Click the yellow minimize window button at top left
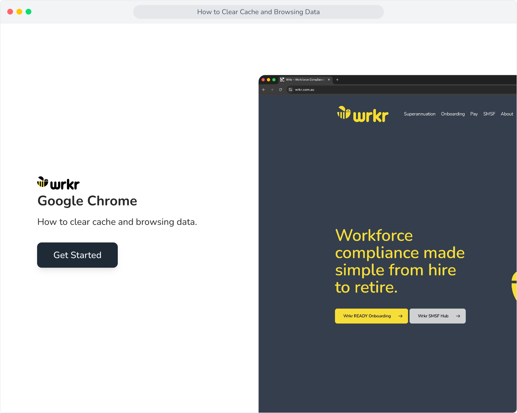This screenshot has height=413, width=517. pos(20,11)
